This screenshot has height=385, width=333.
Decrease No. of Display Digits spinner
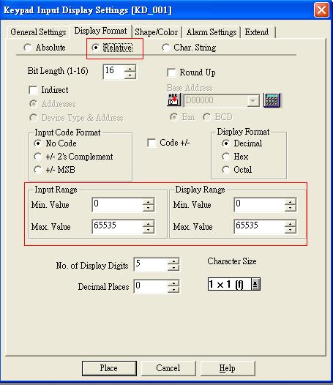coord(173,267)
